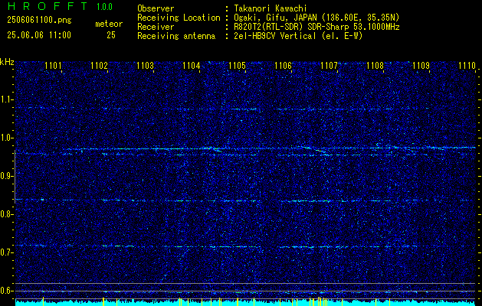482x306 pixels.
Task: Click the 1.1 frequency axis label
Action: click(x=6, y=99)
